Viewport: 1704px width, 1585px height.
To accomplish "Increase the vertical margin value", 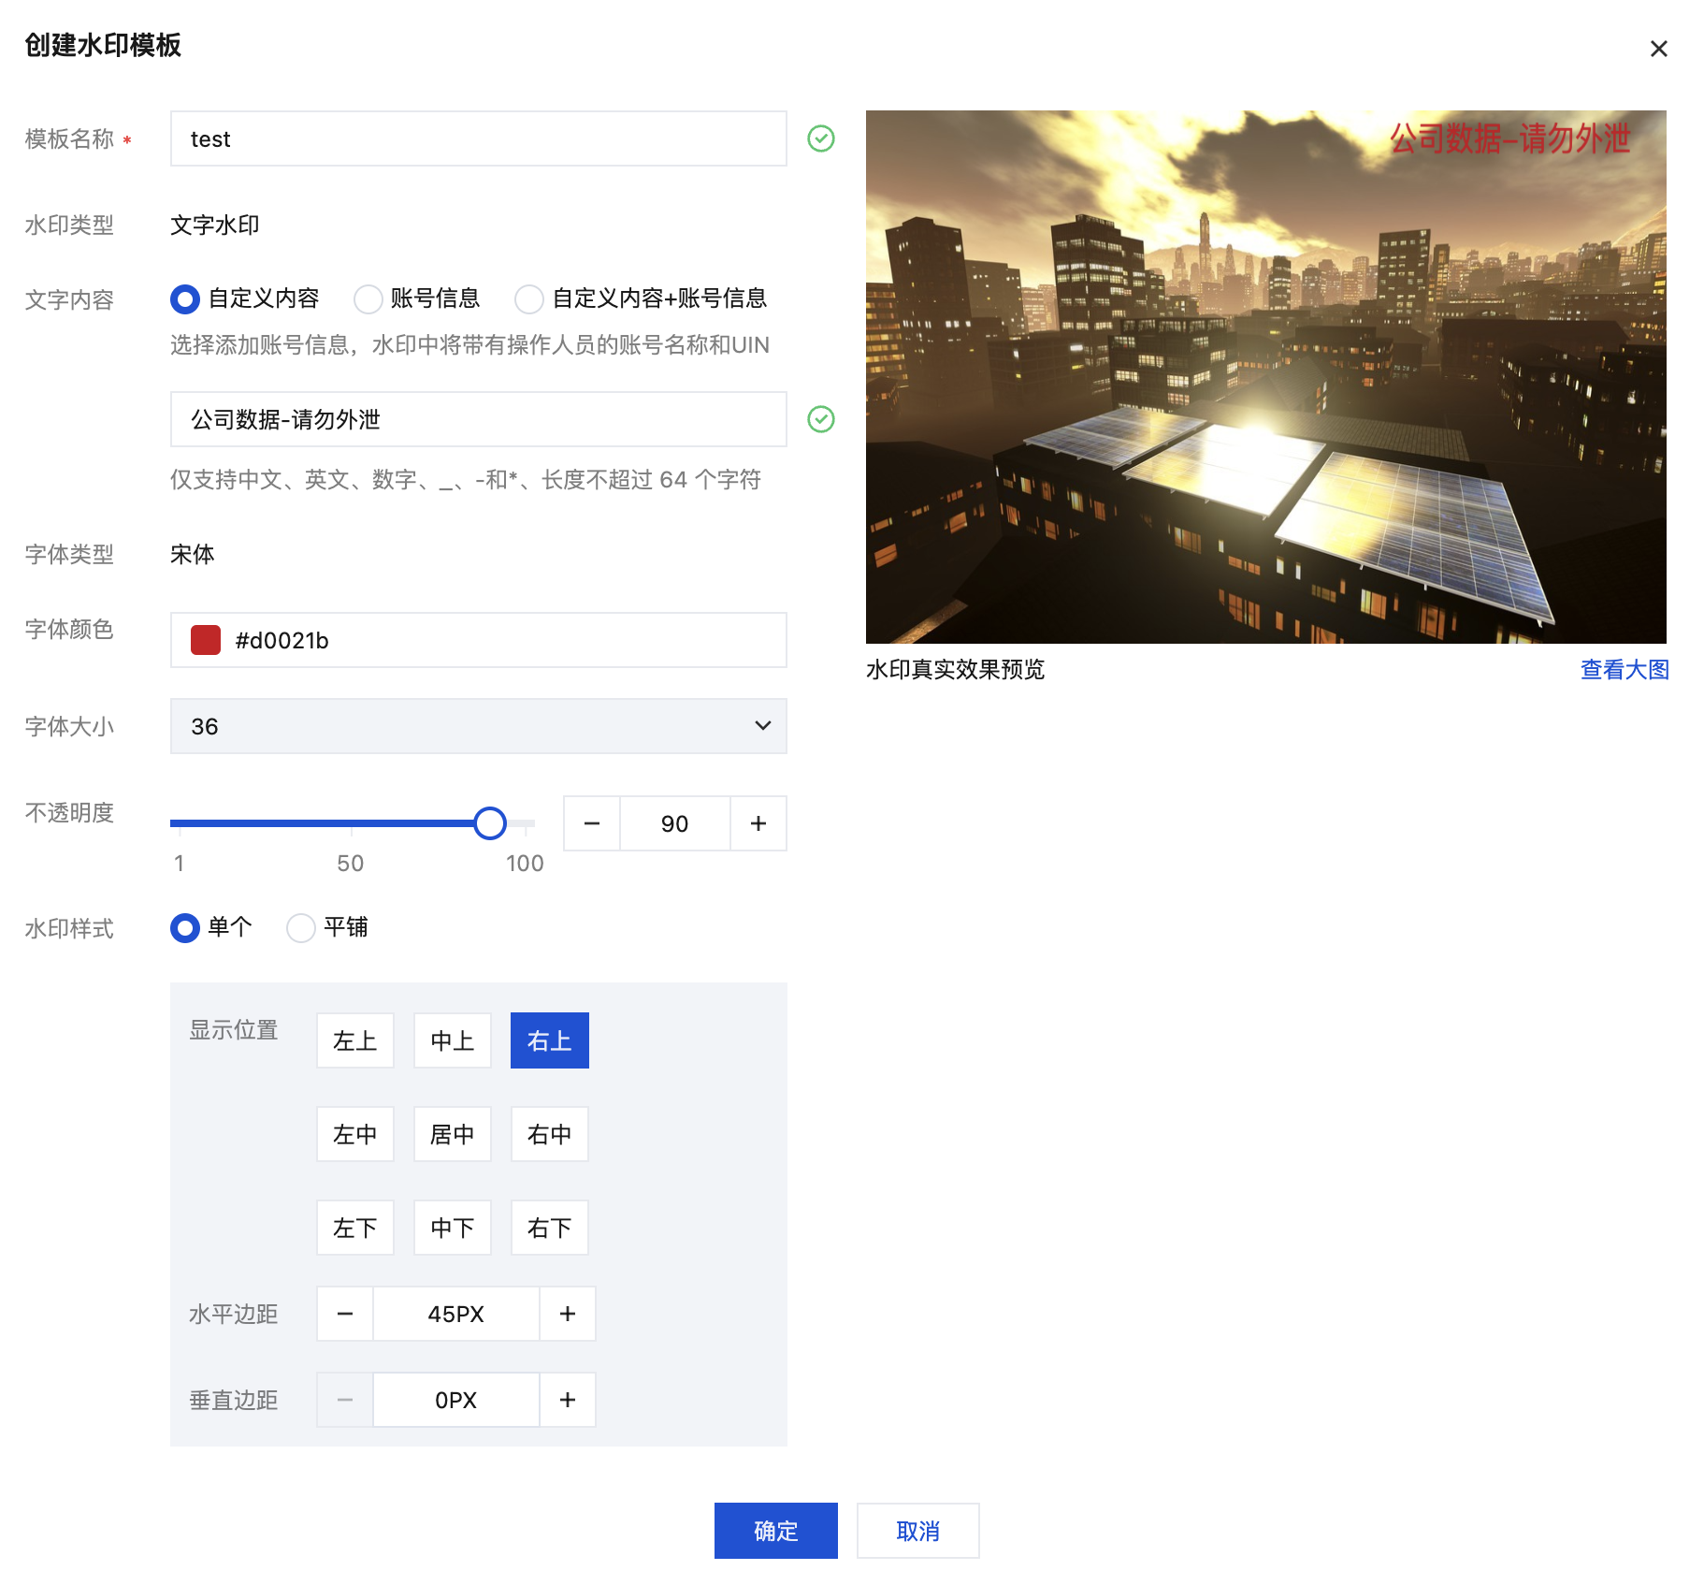I will (568, 1400).
